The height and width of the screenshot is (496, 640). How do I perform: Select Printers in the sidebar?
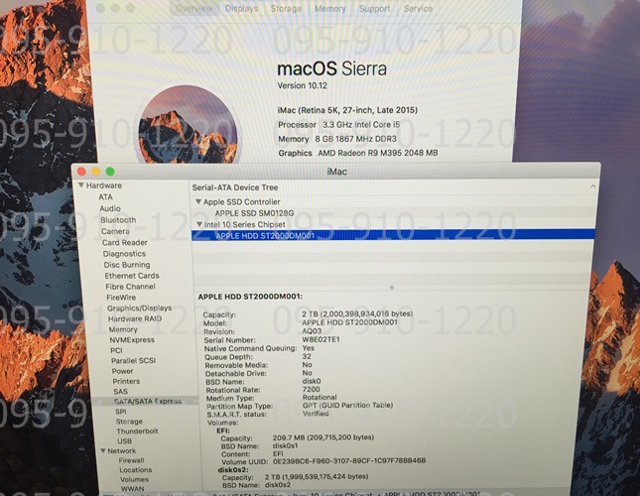126,381
